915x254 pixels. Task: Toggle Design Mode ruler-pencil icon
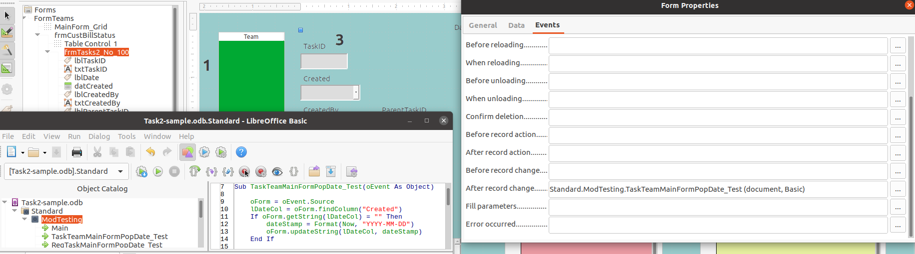(x=7, y=33)
